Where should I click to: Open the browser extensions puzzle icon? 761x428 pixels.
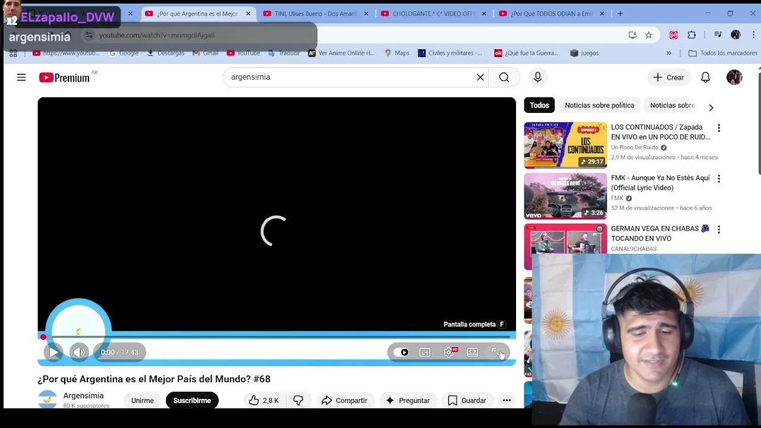691,35
